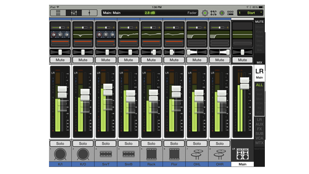Open the '1 Start' snapshot selector

(x=250, y=13)
